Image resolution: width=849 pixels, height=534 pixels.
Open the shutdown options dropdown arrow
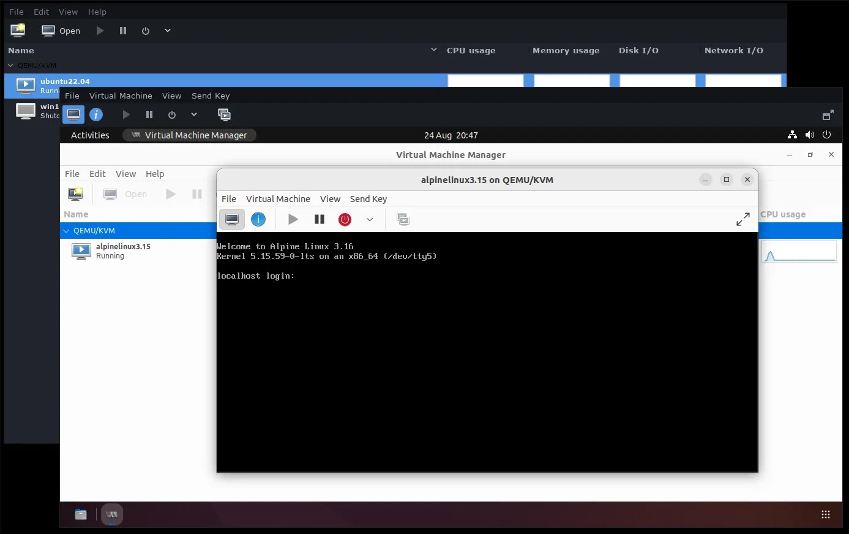(370, 219)
